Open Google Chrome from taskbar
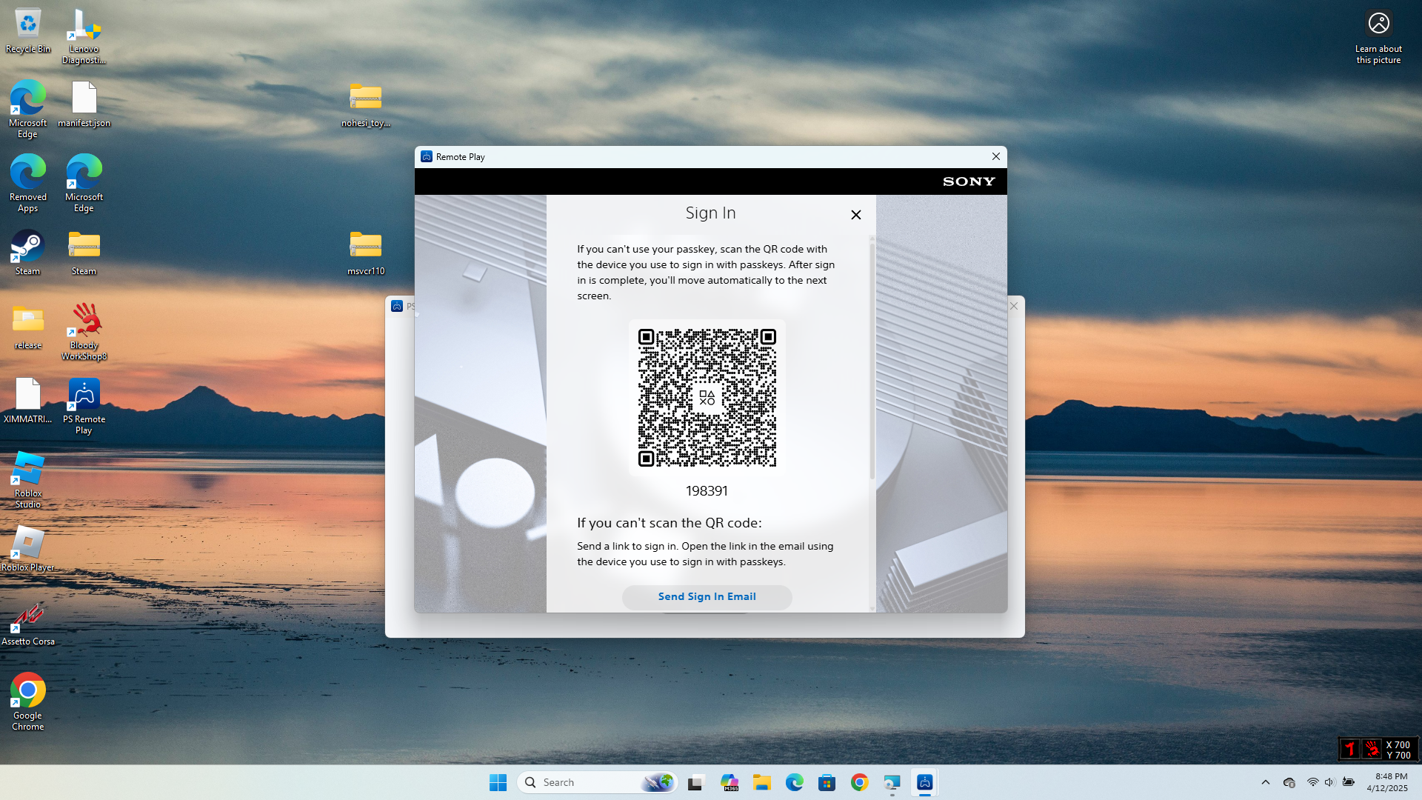The height and width of the screenshot is (800, 1422). [859, 782]
